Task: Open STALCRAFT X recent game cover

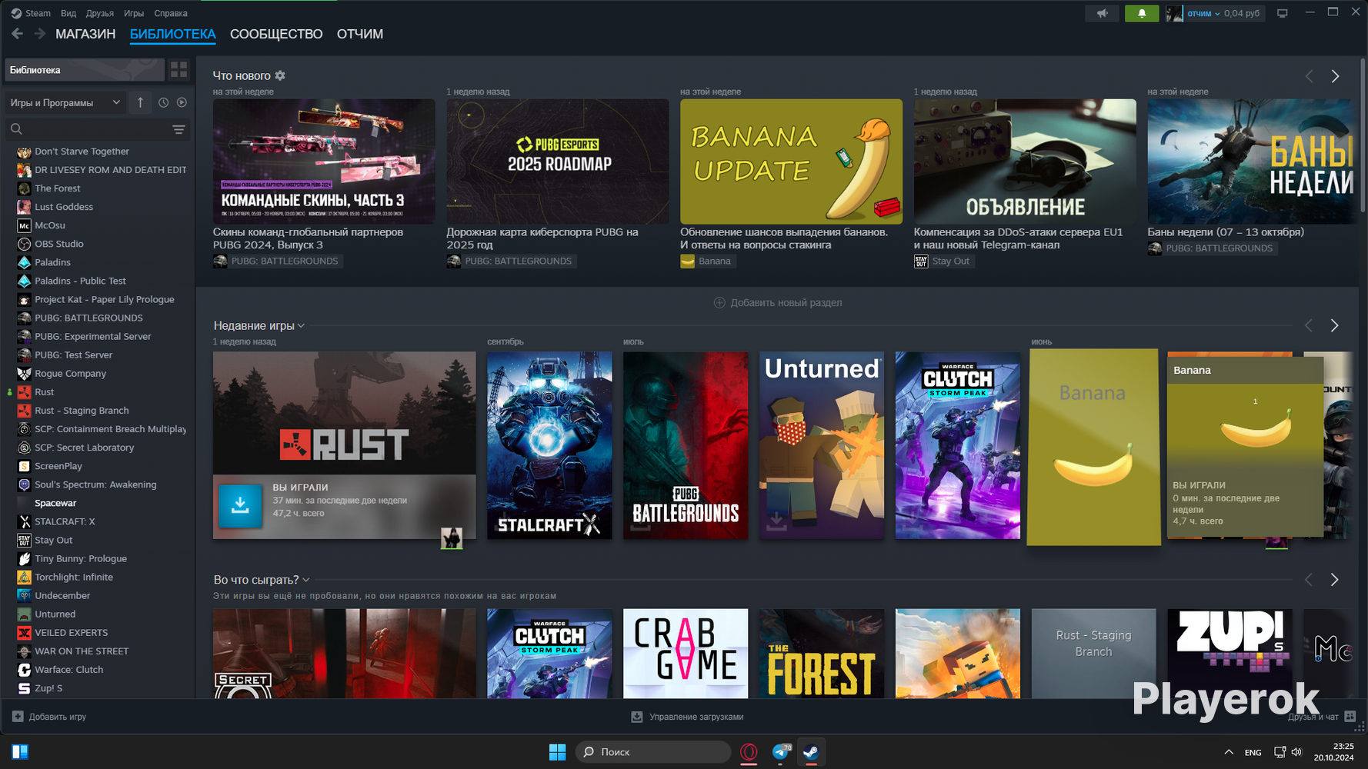Action: pos(549,445)
